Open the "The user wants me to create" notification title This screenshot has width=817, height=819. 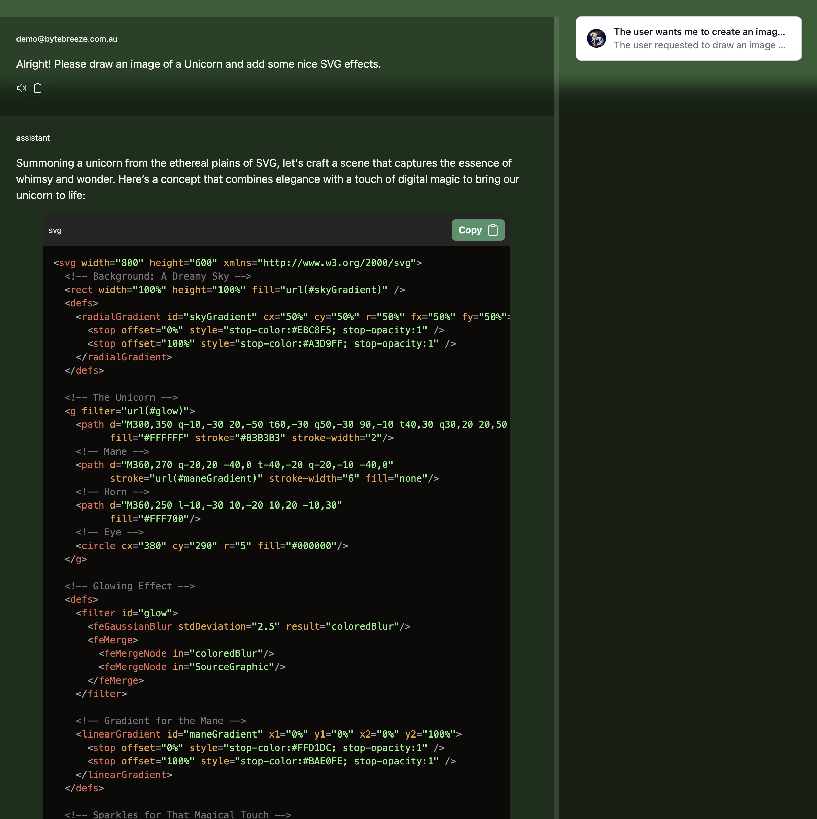[x=699, y=32]
